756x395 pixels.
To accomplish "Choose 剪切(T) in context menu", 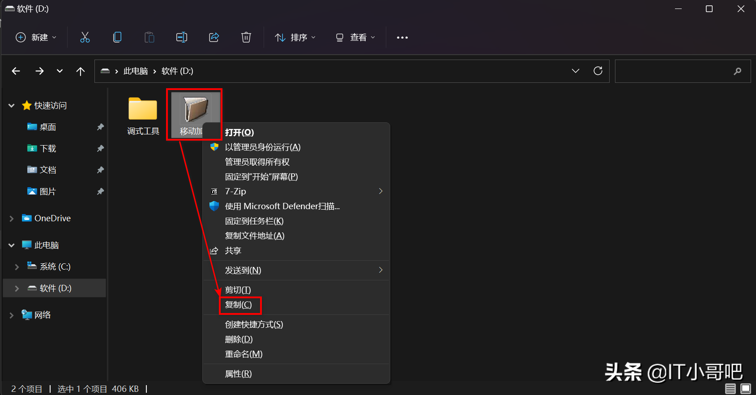I will (296, 290).
